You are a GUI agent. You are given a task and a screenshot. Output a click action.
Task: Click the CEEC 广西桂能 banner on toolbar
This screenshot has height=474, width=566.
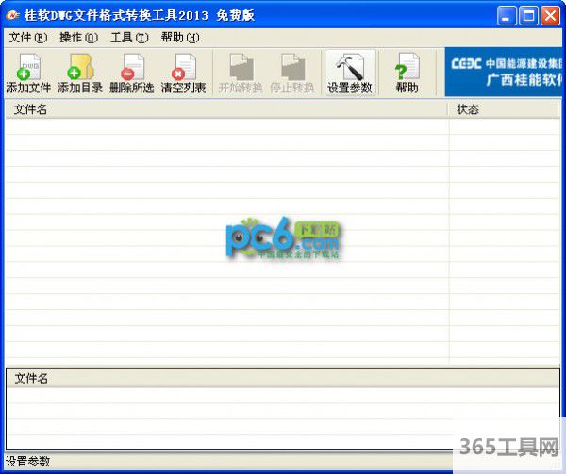pos(505,73)
